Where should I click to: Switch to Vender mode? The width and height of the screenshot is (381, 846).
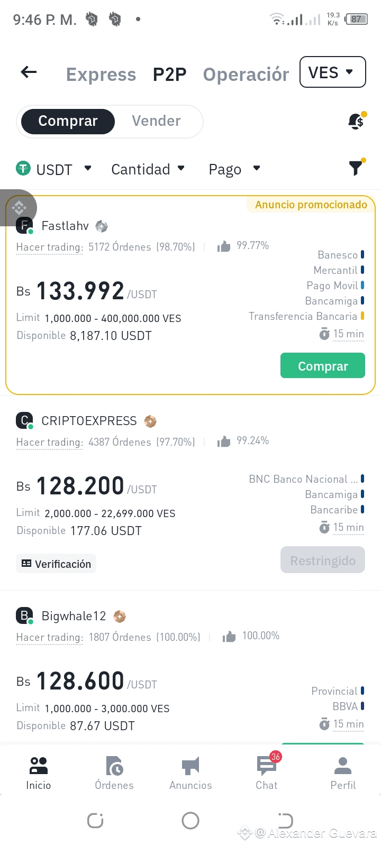tap(156, 121)
